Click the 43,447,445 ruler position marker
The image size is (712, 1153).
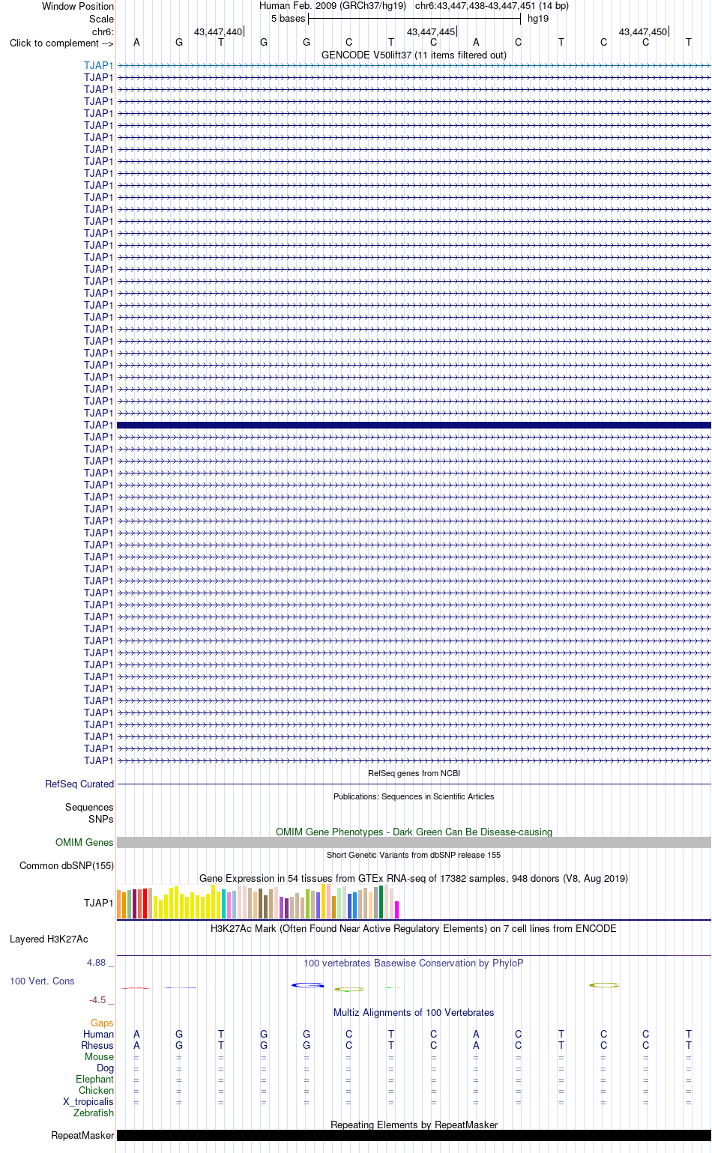click(x=431, y=31)
